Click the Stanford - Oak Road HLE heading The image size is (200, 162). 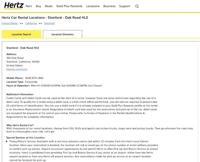23,48
